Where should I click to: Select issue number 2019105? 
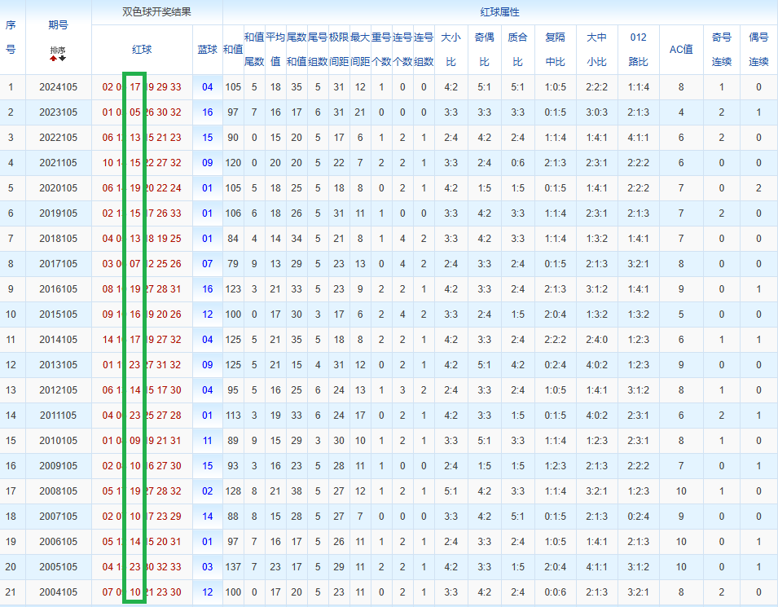point(59,213)
